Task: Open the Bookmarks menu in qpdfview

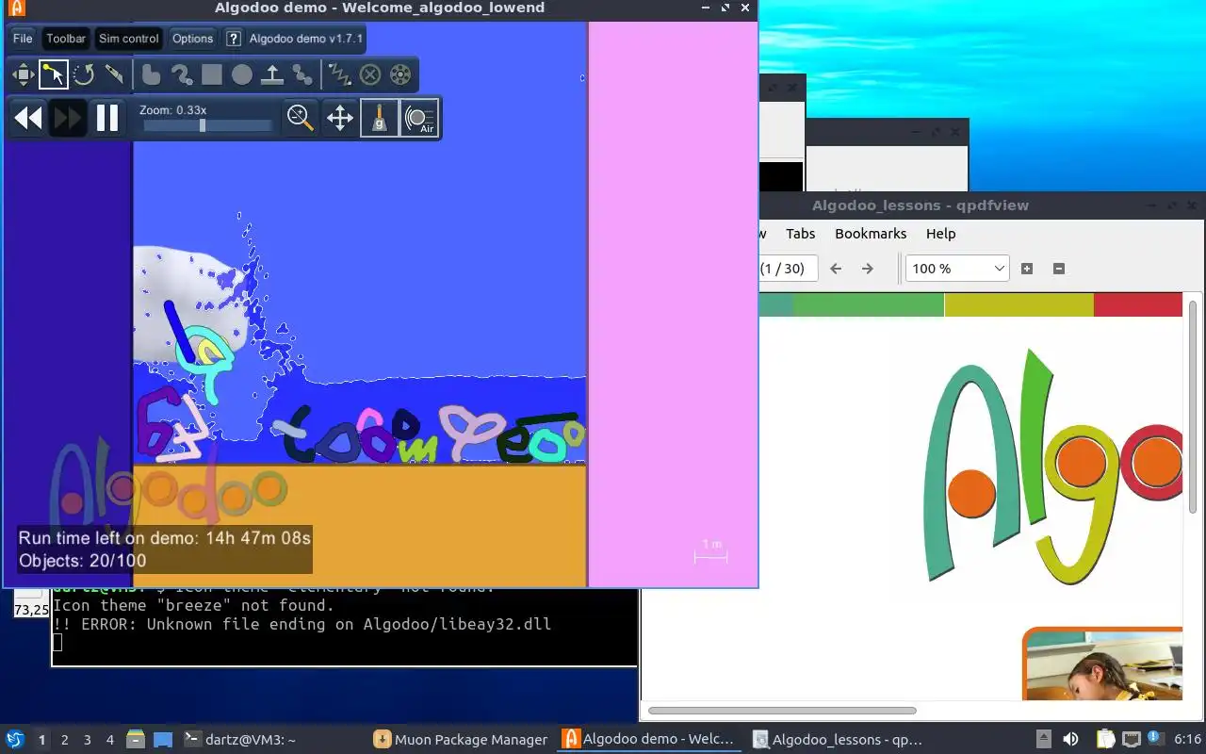Action: point(871,234)
